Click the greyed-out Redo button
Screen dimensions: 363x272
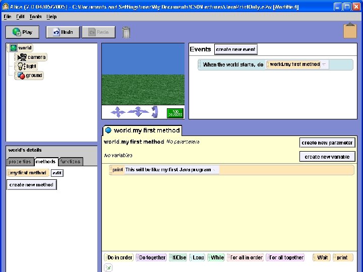[99, 32]
